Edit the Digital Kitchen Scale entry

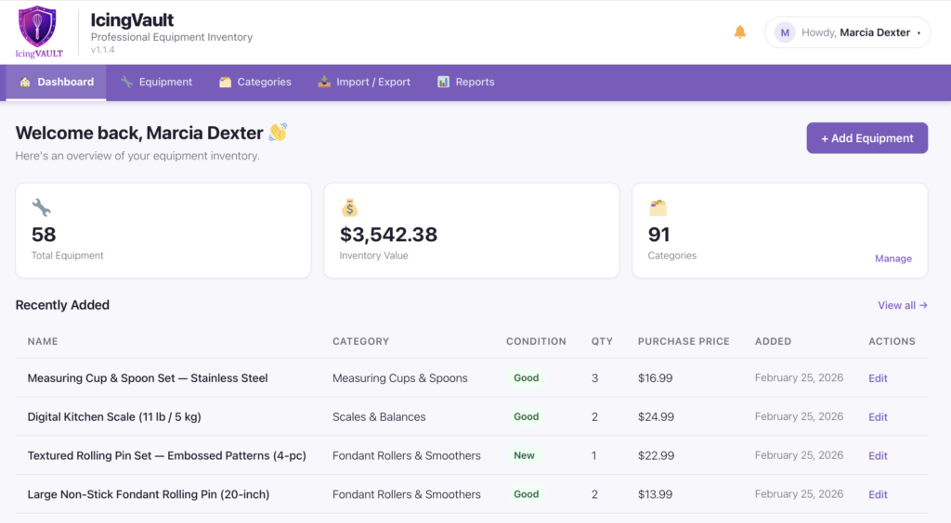pyautogui.click(x=878, y=417)
